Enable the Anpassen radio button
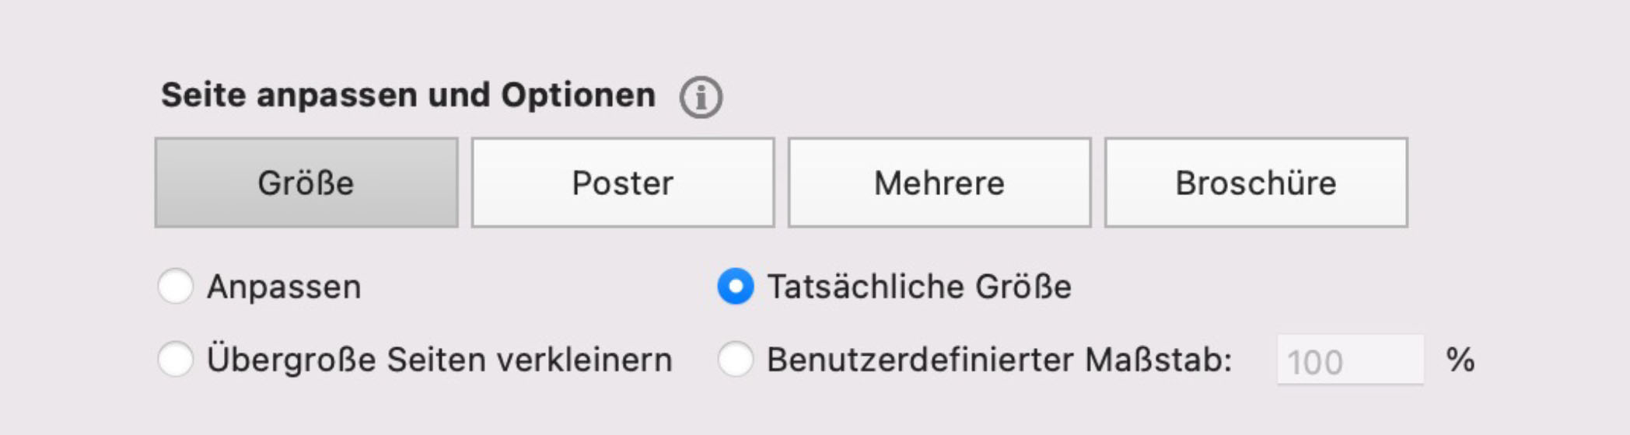Viewport: 1630px width, 435px height. click(176, 287)
